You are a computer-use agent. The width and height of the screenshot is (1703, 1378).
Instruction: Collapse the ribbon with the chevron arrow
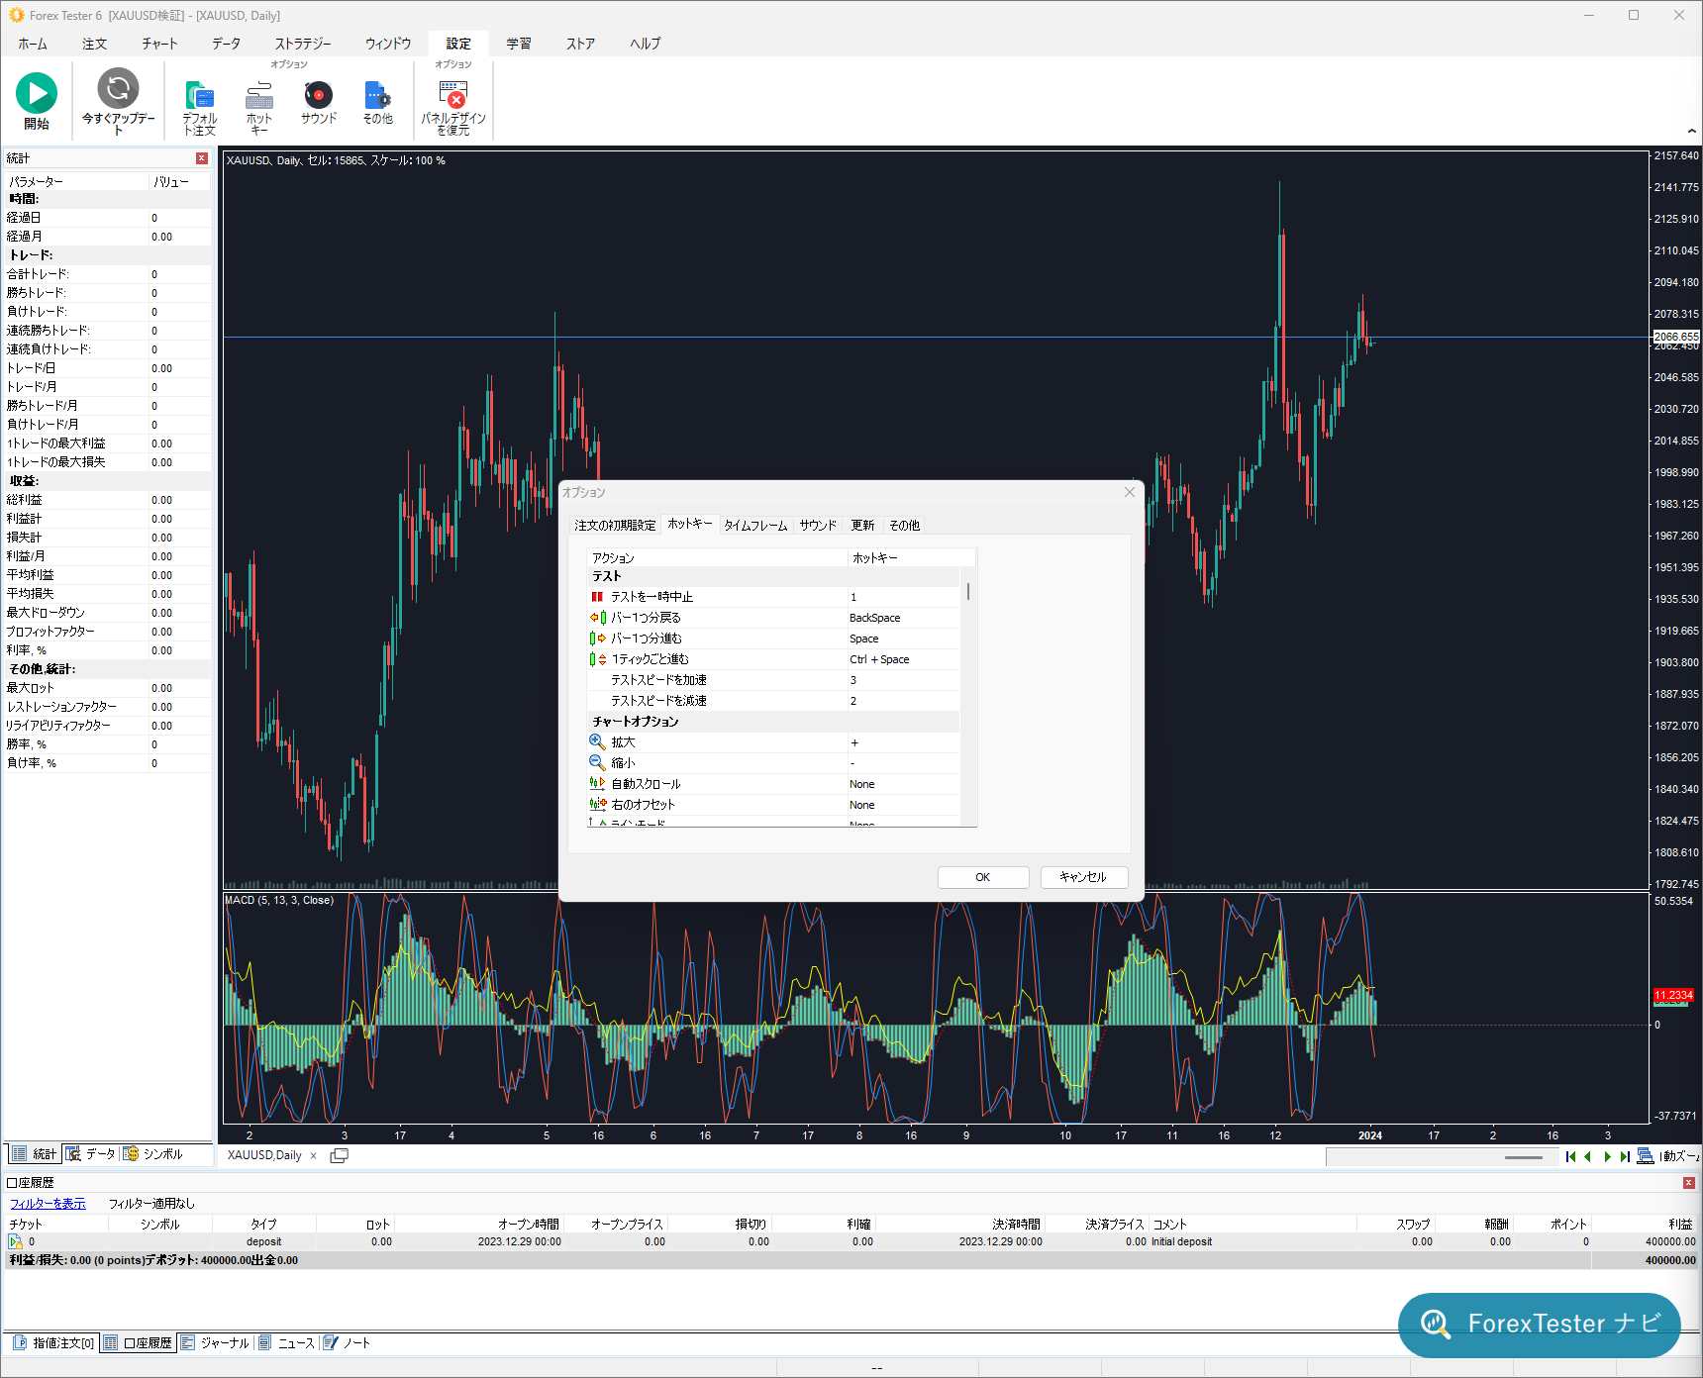tap(1691, 131)
